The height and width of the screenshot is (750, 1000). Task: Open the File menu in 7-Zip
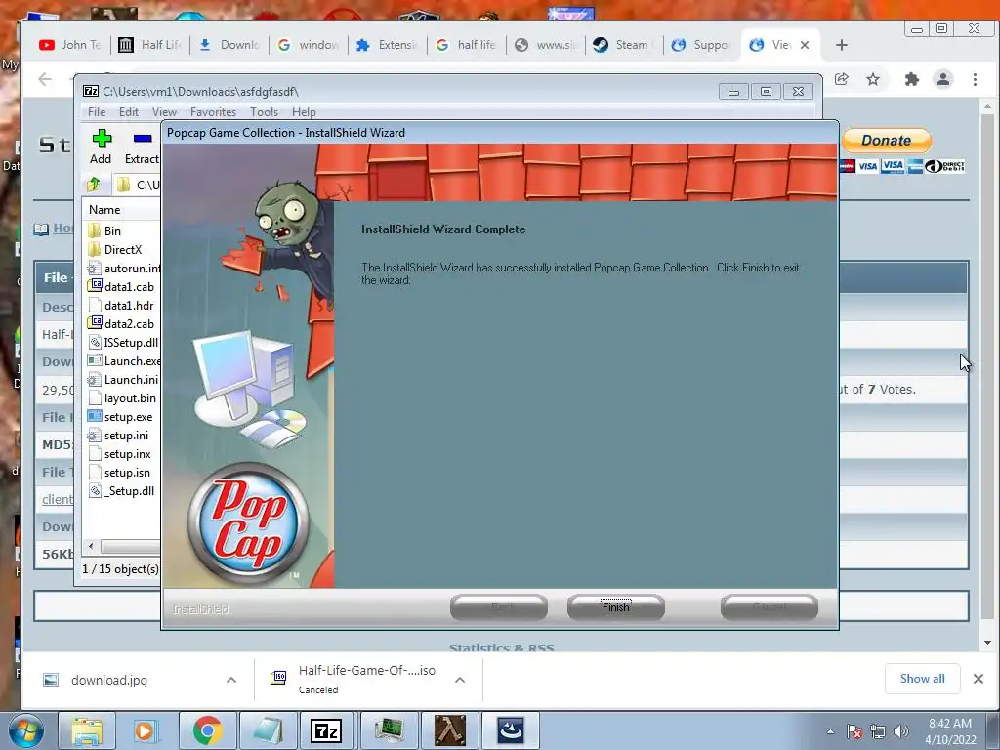[97, 111]
